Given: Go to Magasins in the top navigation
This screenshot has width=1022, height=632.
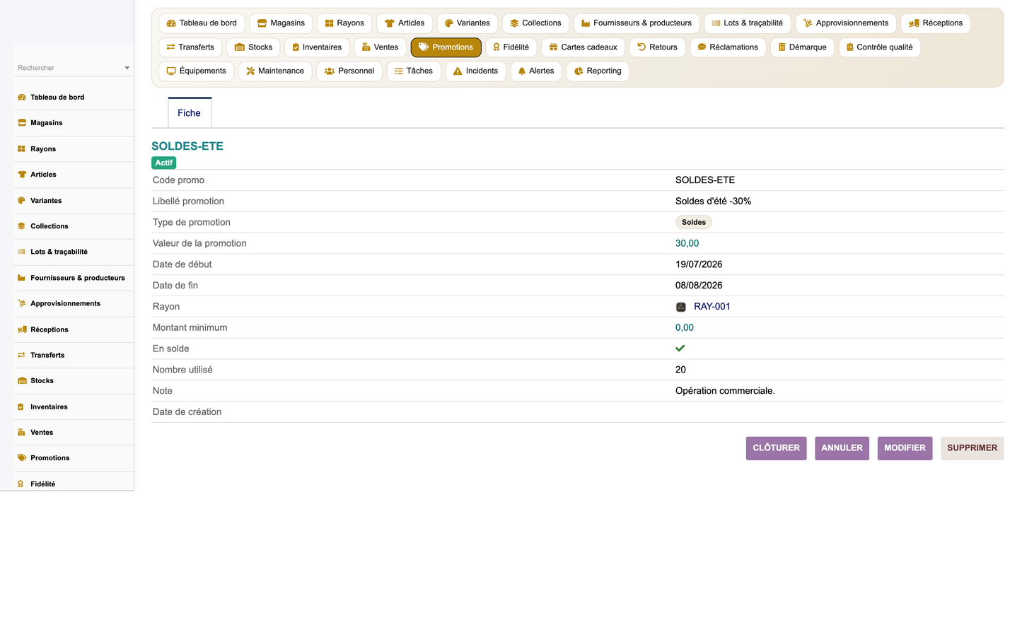Looking at the screenshot, I should (281, 23).
